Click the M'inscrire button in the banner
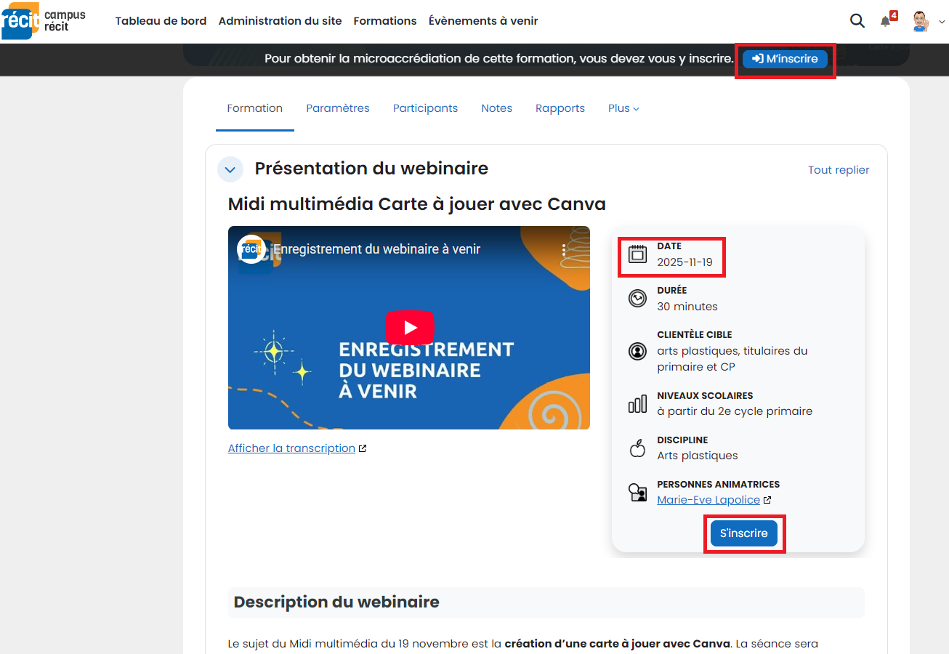949x654 pixels. (784, 59)
